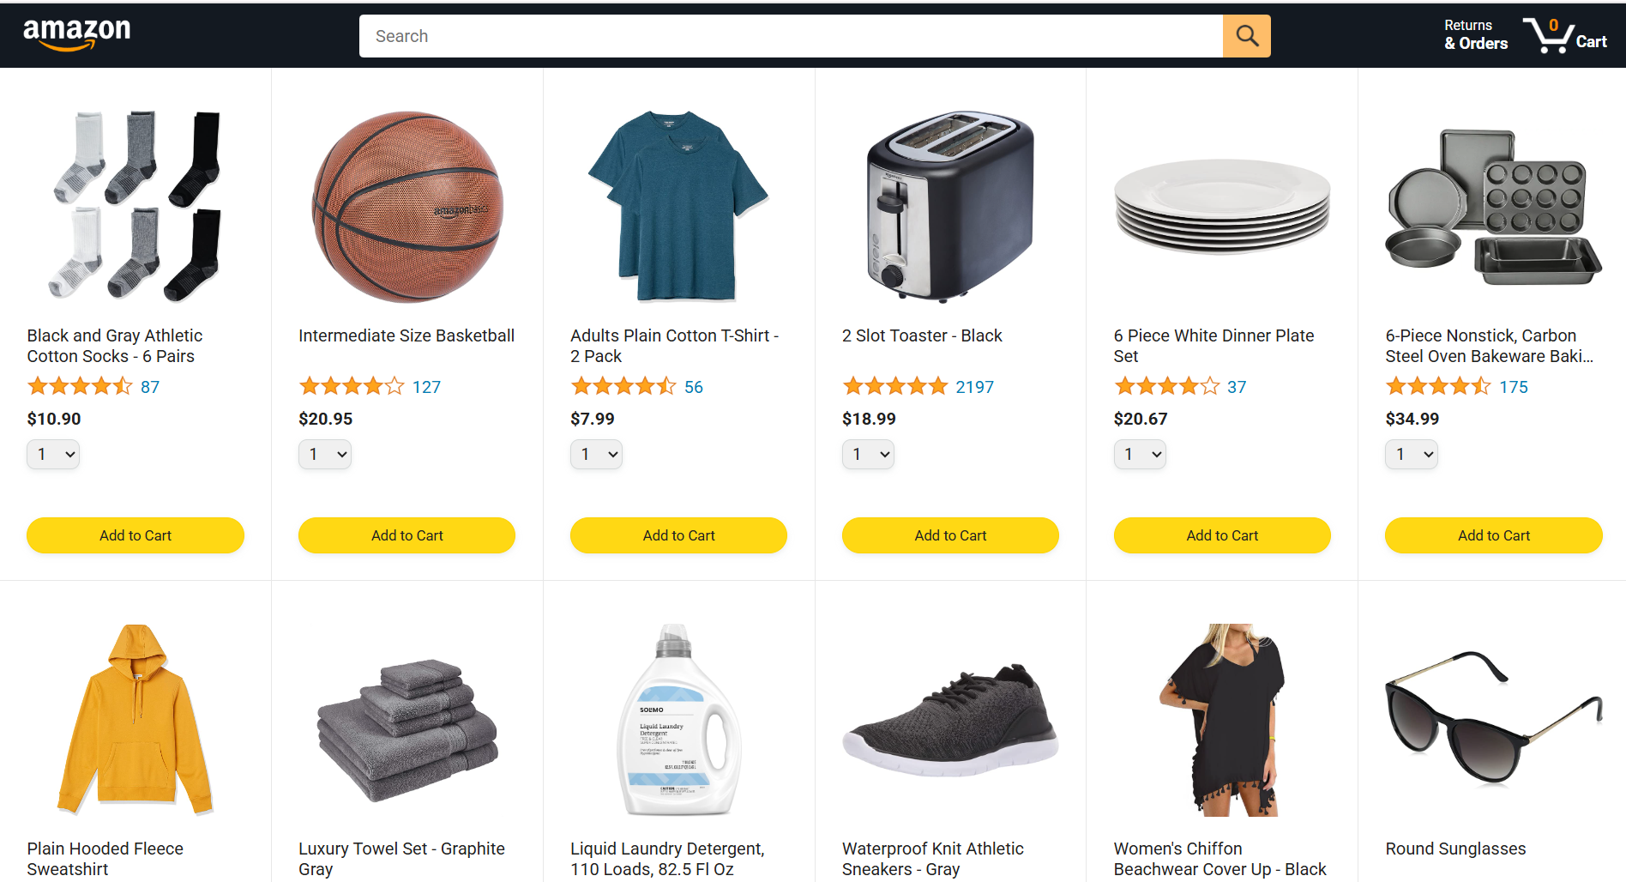The height and width of the screenshot is (882, 1626).
Task: Add the 6 Piece Dinner Plate Set to cart
Action: [x=1222, y=535]
